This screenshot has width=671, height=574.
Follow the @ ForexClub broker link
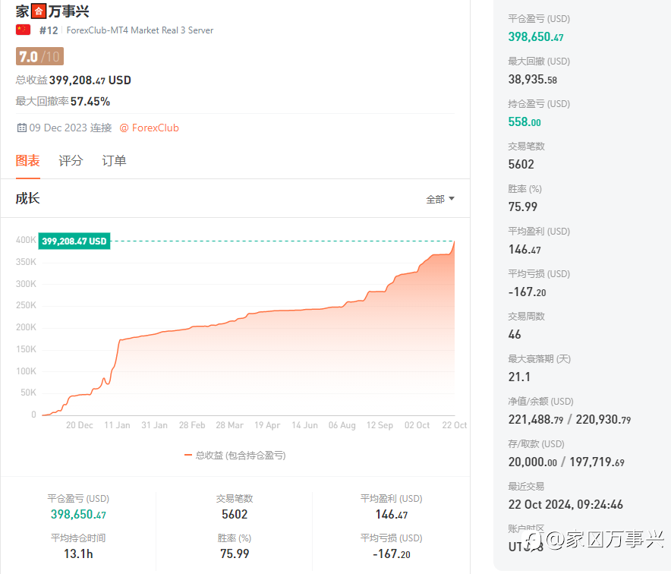point(150,128)
